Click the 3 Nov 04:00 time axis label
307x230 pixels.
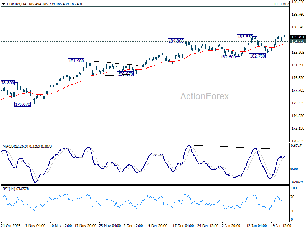35,226
